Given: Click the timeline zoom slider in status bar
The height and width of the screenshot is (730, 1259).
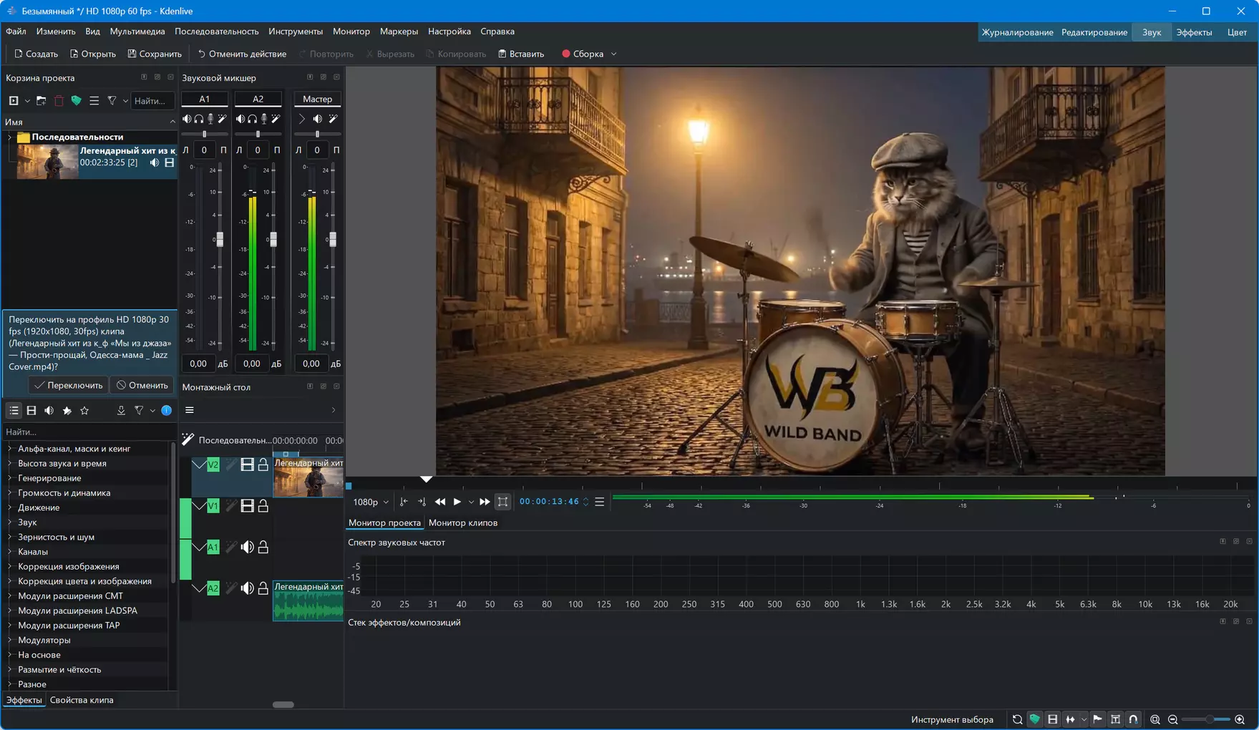Looking at the screenshot, I should 1206,719.
